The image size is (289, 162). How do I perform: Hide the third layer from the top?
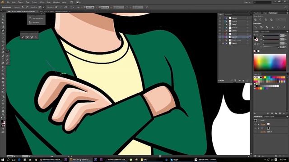(x=220, y=24)
